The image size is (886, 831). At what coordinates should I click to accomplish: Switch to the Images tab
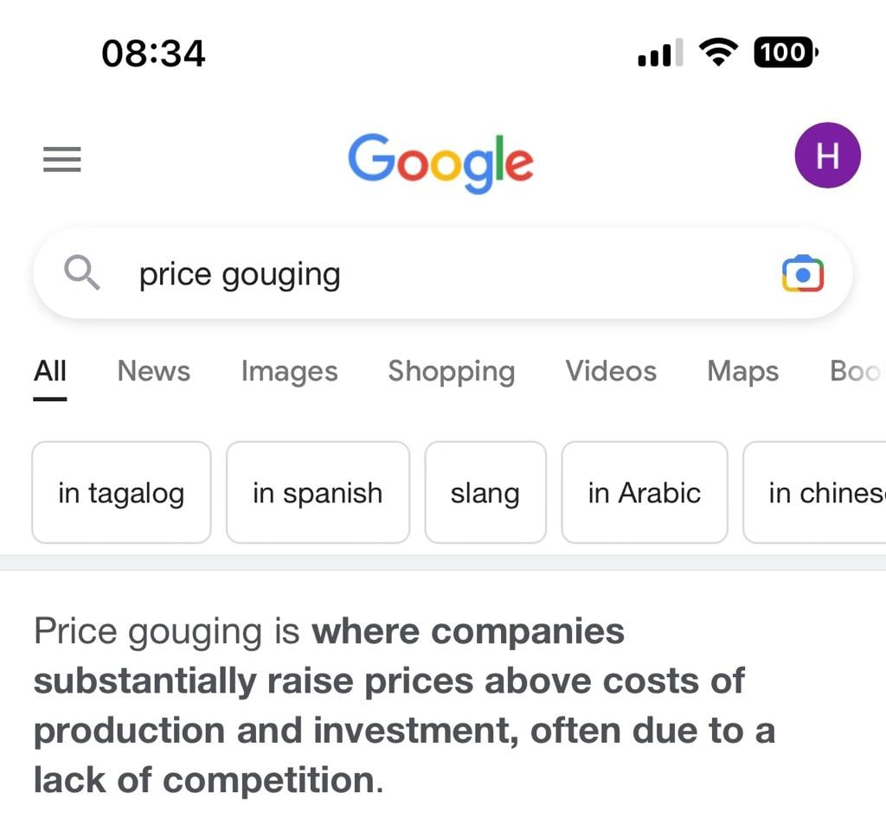tap(289, 371)
